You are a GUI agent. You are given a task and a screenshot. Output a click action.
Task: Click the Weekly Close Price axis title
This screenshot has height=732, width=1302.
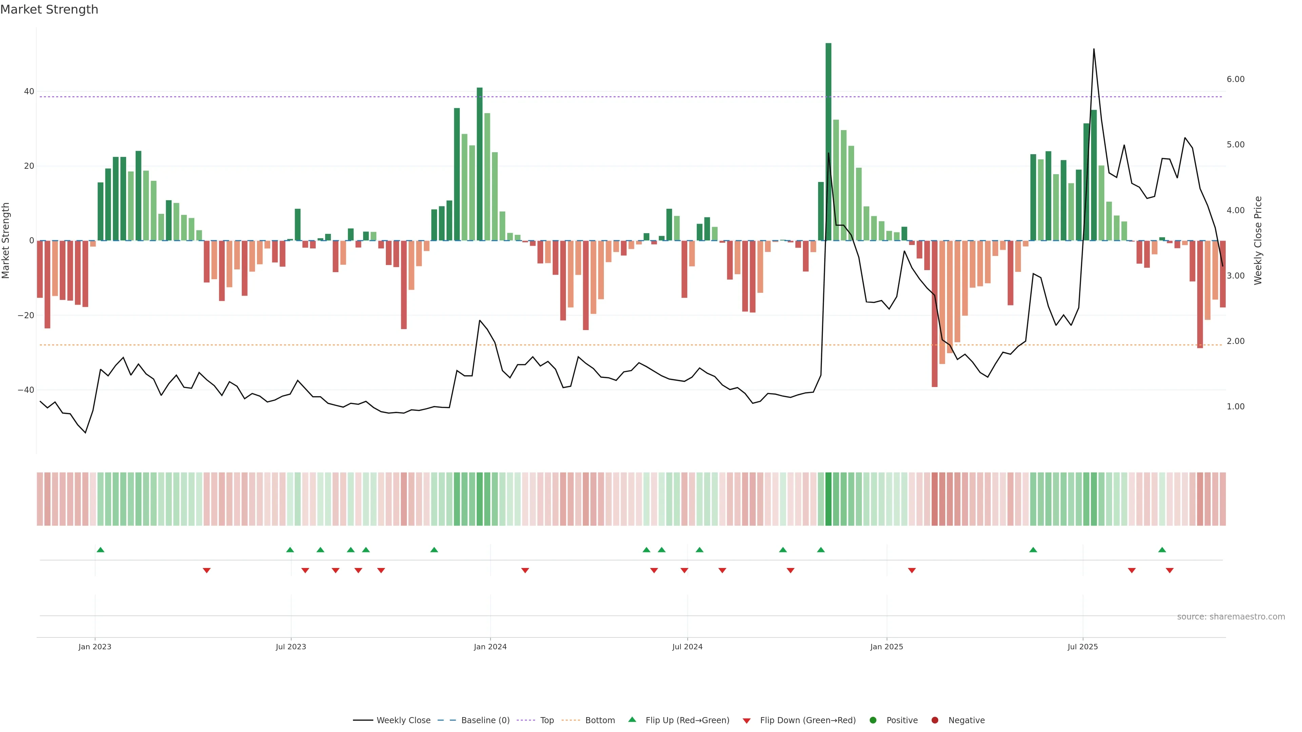point(1258,241)
